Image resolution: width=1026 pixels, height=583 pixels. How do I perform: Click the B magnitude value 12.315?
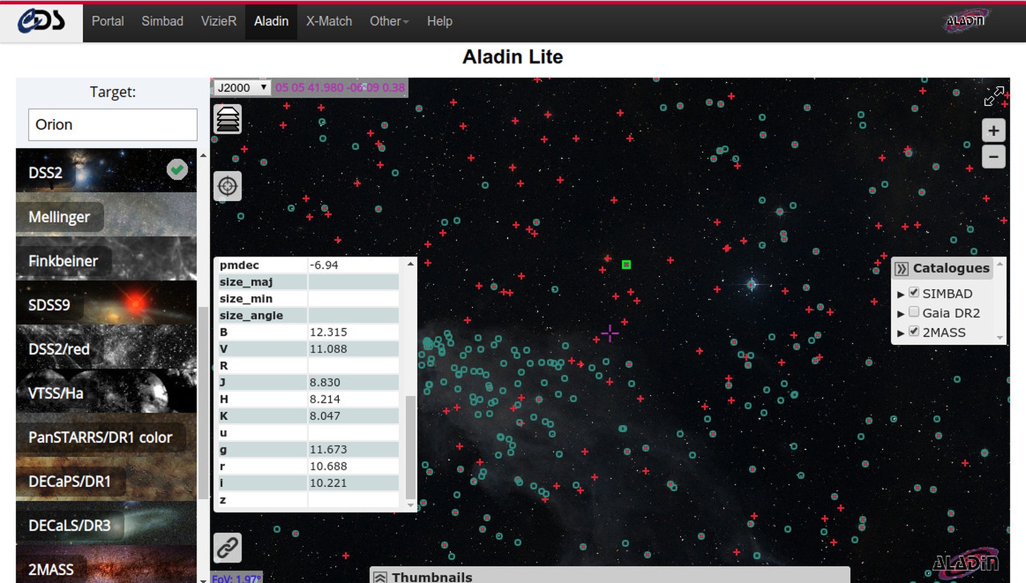click(328, 332)
